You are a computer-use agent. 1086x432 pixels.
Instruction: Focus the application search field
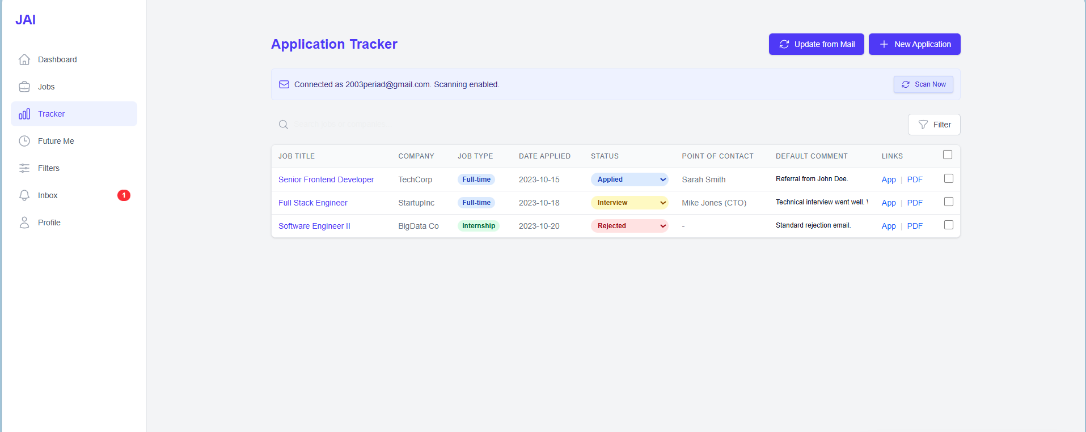tap(587, 125)
